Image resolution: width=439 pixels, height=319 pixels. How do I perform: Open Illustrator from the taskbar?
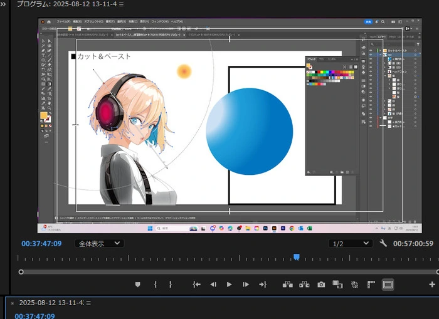tap(274, 228)
